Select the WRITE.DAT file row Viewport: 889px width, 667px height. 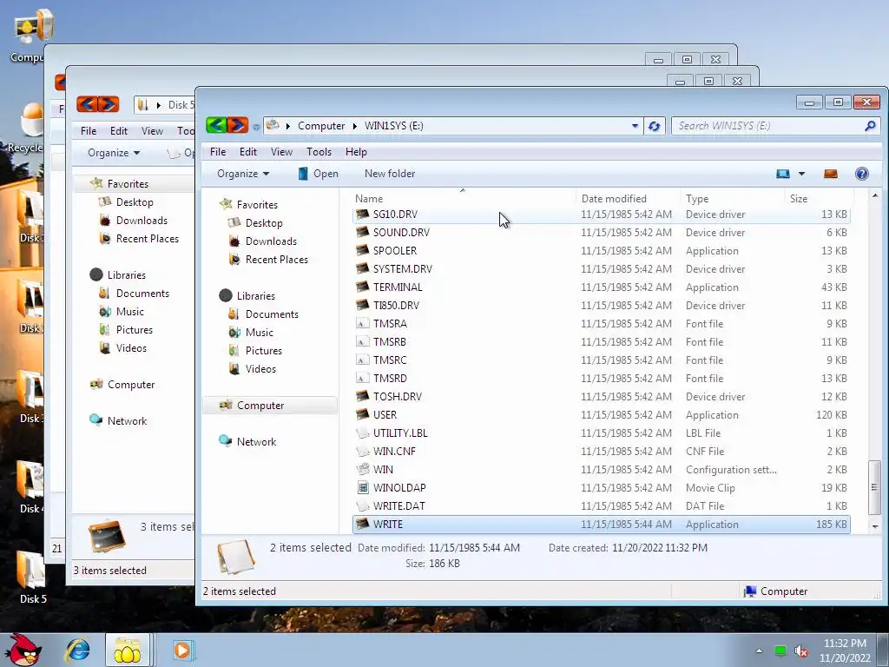click(601, 506)
